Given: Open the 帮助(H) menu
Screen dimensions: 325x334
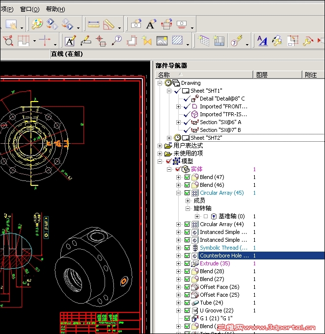Looking at the screenshot, I should tap(55, 9).
